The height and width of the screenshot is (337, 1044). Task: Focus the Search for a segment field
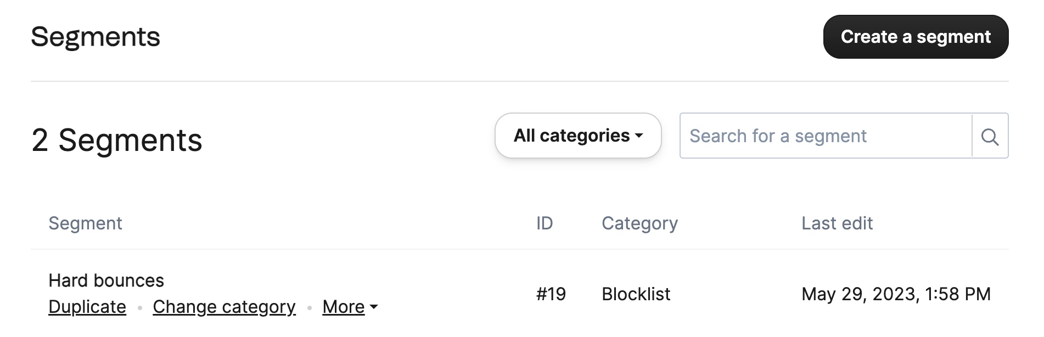point(826,136)
